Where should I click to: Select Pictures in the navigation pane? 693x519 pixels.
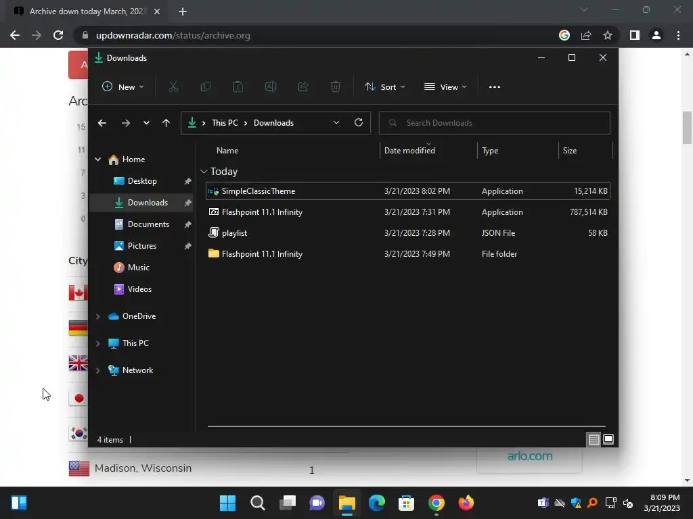coord(142,246)
